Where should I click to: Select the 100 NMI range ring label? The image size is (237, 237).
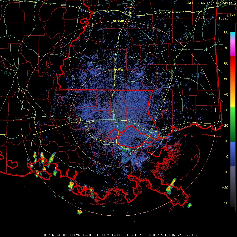pos(118,21)
